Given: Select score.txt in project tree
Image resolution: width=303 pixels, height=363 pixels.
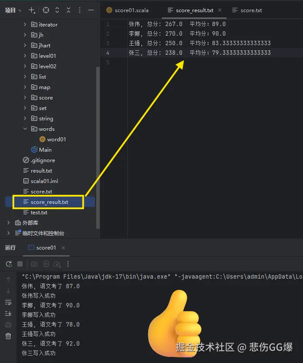Looking at the screenshot, I should [38, 191].
